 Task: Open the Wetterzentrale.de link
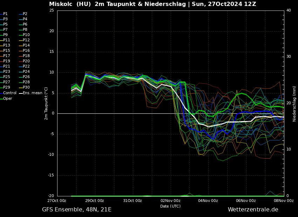(253, 210)
